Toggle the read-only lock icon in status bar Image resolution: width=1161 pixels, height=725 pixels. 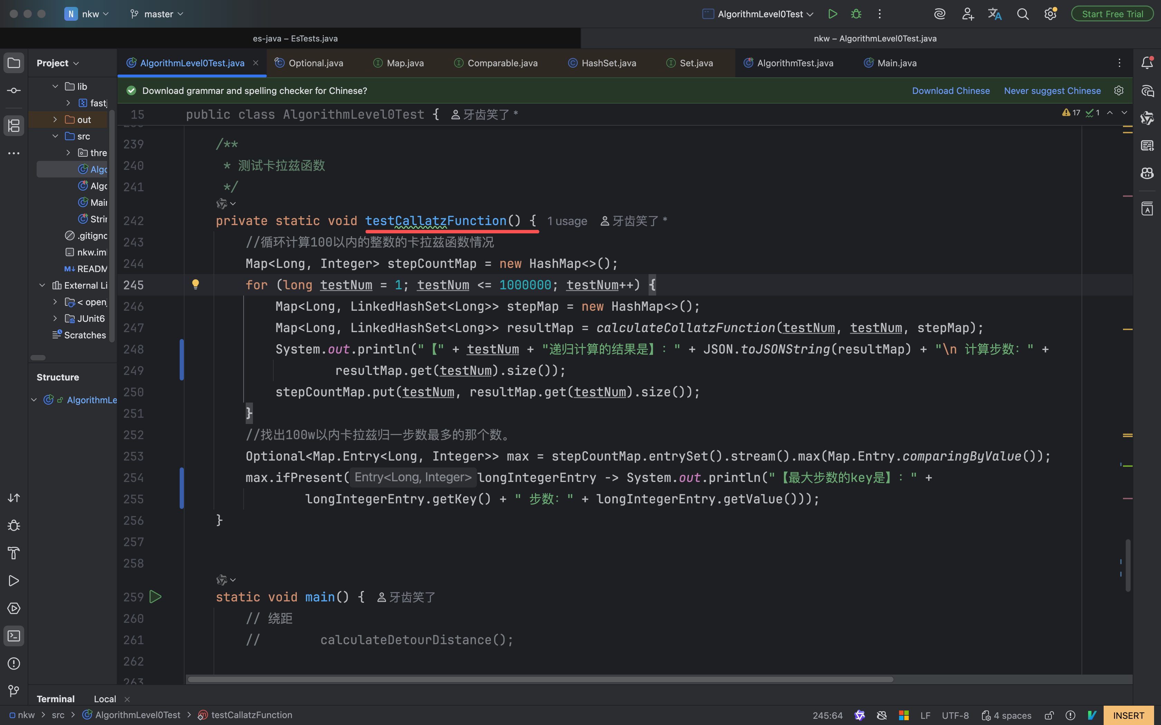(x=1049, y=715)
